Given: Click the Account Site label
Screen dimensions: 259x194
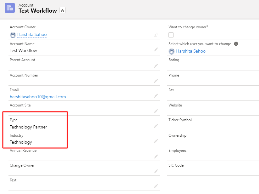Looking at the screenshot, I should (x=20, y=105).
